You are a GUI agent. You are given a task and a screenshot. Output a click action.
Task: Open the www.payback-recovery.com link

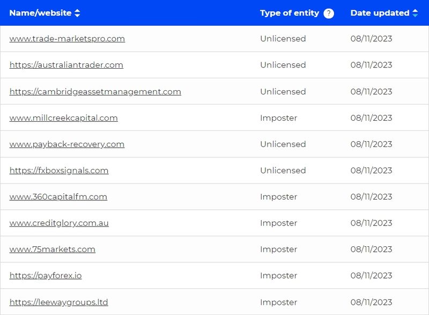click(66, 144)
